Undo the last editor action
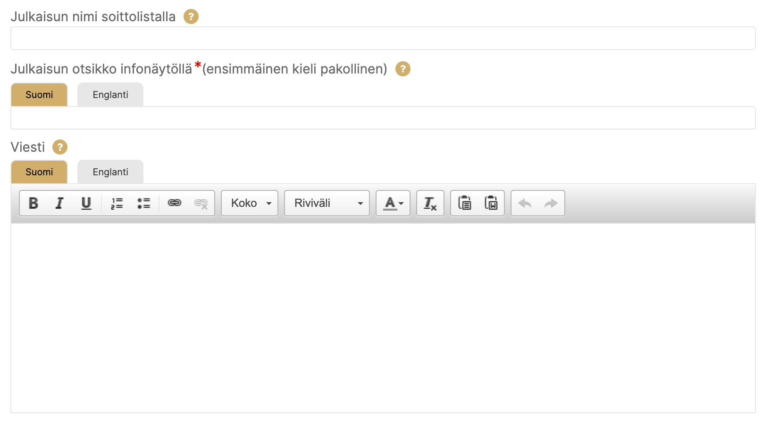This screenshot has width=771, height=426. coord(525,203)
